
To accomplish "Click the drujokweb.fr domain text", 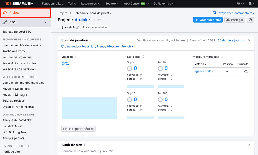I will [66, 27].
